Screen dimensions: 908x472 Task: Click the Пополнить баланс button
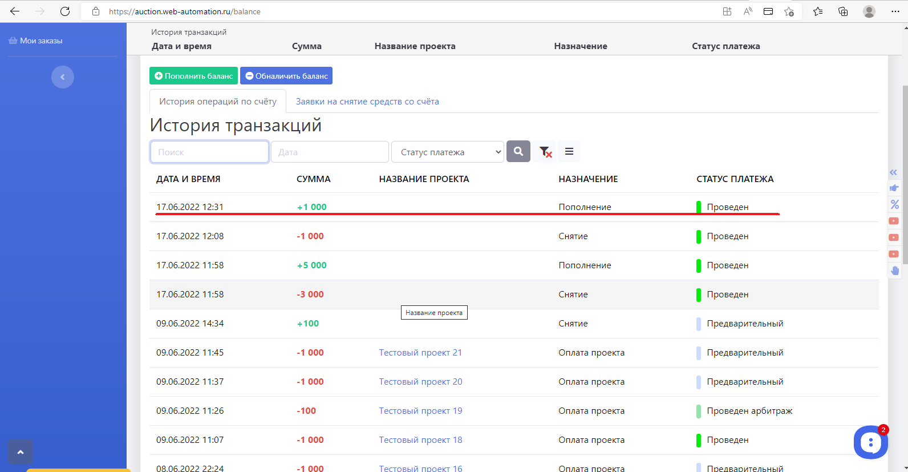click(193, 76)
